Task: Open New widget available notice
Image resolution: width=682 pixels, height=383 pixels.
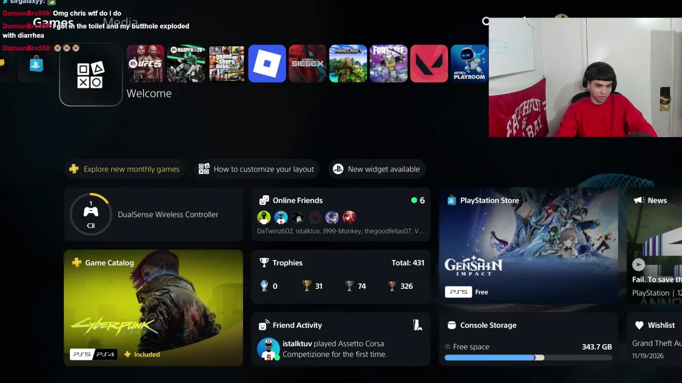Action: 376,169
